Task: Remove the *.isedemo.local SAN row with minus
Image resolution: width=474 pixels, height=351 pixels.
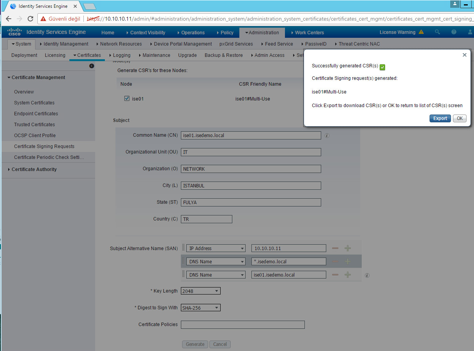Action: click(x=335, y=261)
